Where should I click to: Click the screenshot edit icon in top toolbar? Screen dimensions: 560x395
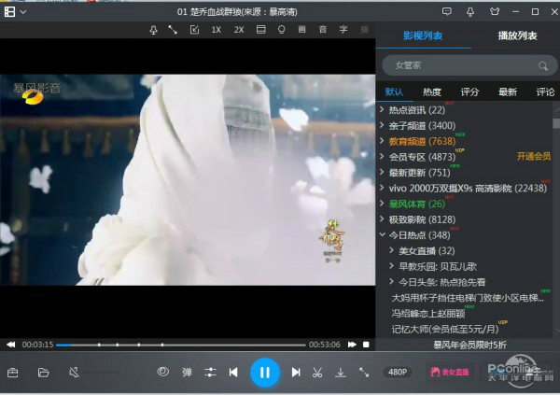pyautogui.click(x=194, y=30)
